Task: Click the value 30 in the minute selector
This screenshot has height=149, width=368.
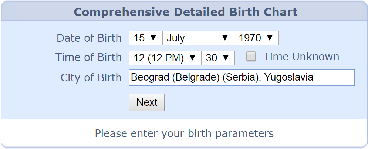Action: [x=212, y=58]
